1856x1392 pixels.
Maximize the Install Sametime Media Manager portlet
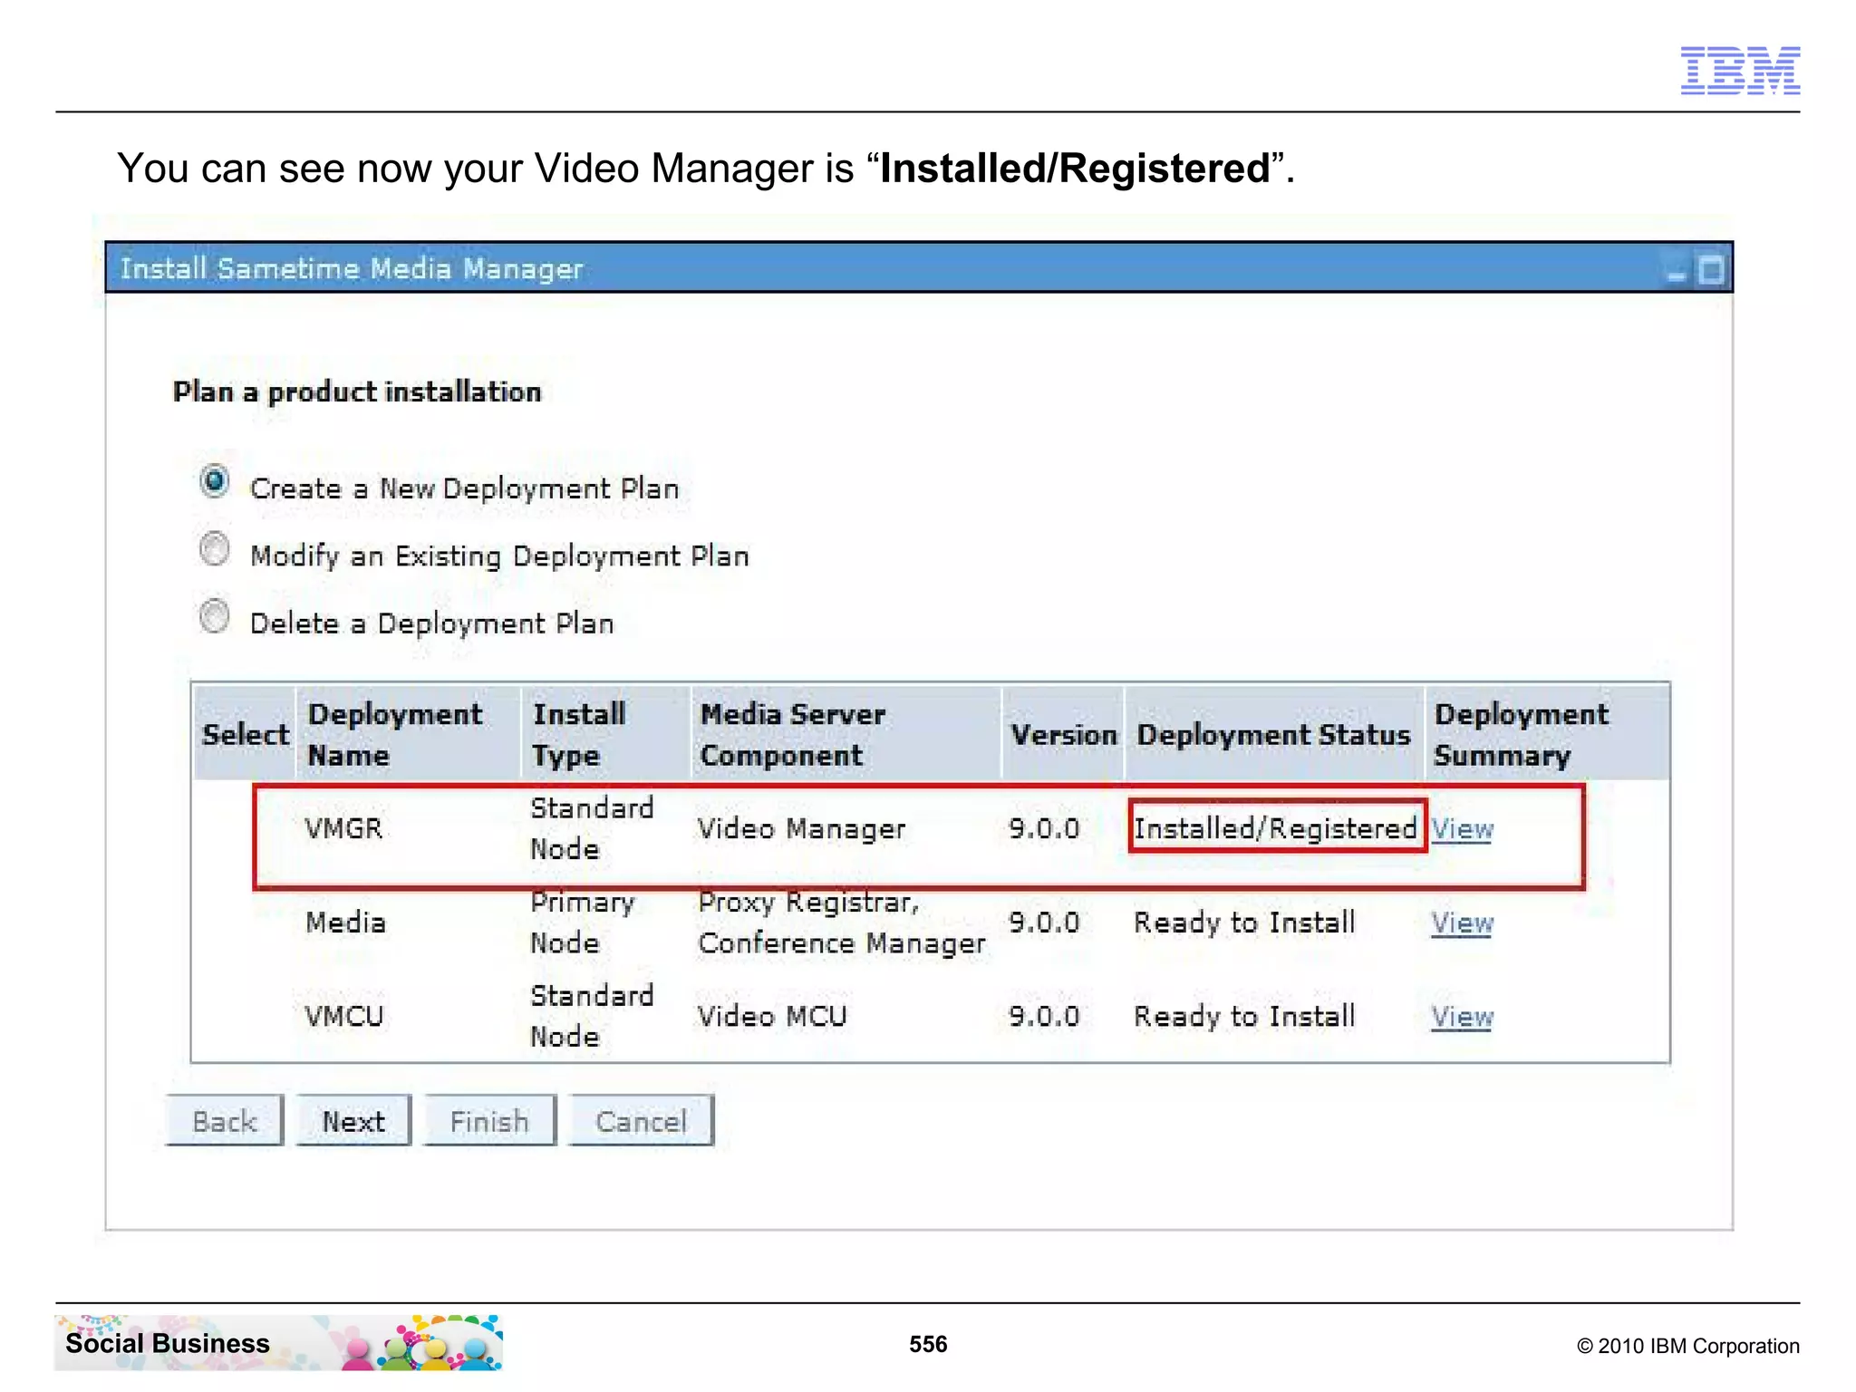pos(1711,270)
